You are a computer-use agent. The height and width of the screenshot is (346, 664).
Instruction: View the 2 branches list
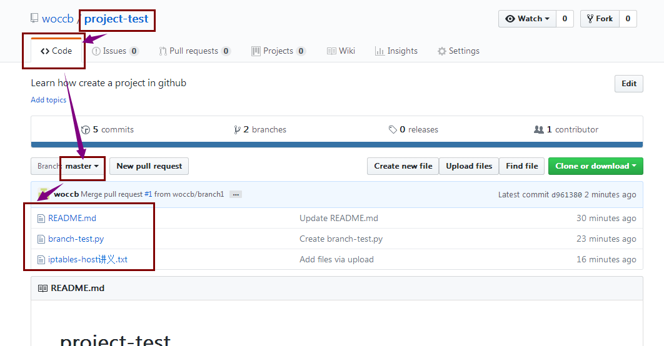click(x=260, y=129)
